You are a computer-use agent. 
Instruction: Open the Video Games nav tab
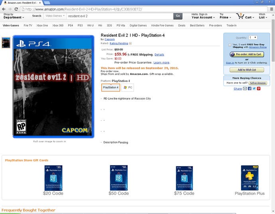tap(11, 25)
